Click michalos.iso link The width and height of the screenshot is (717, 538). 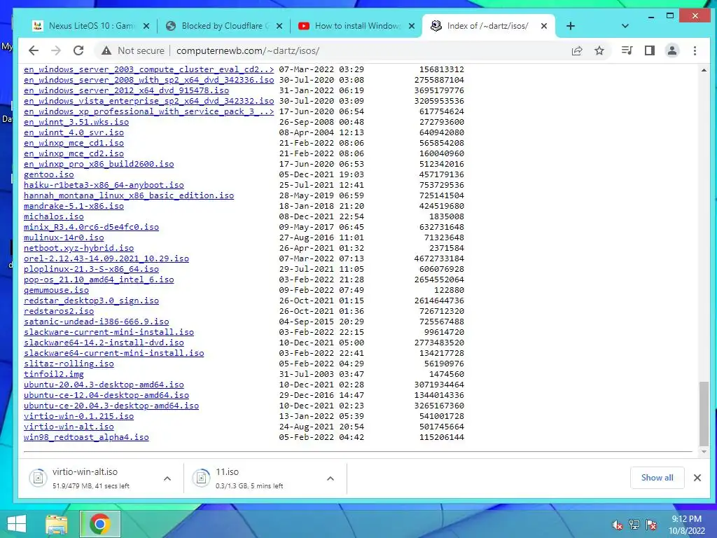tap(53, 216)
